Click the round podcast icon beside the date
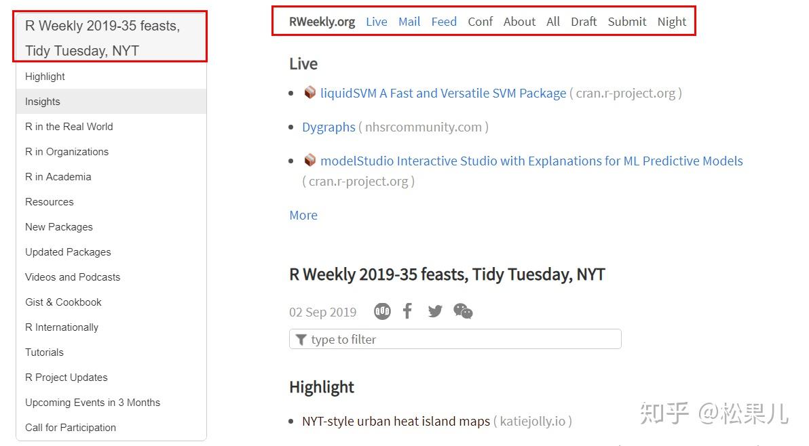 click(382, 311)
